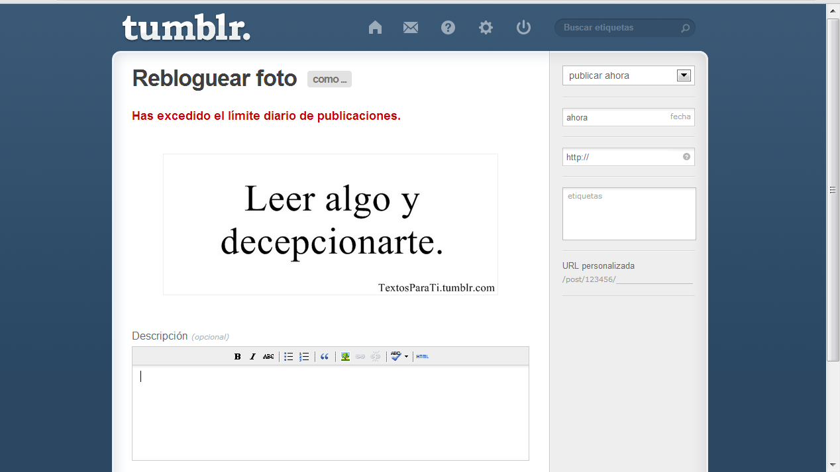Image resolution: width=840 pixels, height=472 pixels.
Task: Click the scrollbar up arrow
Action: click(x=833, y=11)
